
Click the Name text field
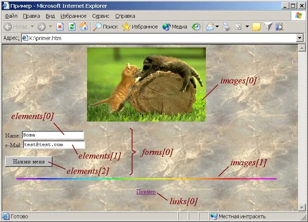coord(53,135)
